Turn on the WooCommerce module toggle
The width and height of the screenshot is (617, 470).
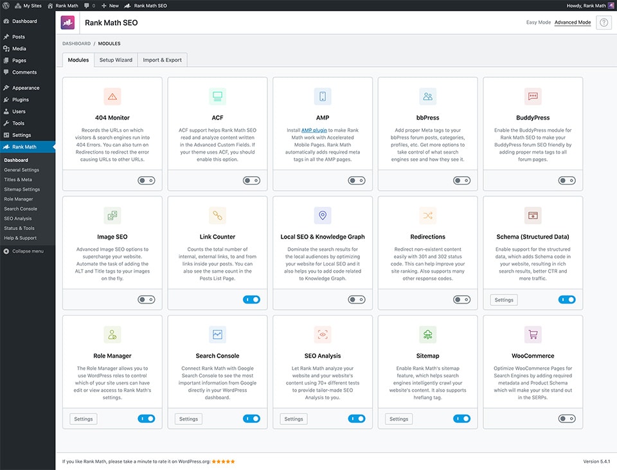[x=566, y=419]
